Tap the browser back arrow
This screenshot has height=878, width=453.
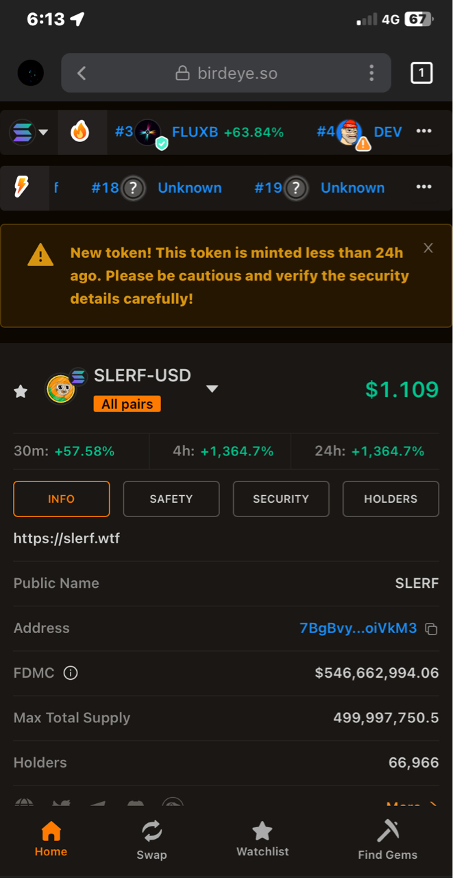[82, 73]
